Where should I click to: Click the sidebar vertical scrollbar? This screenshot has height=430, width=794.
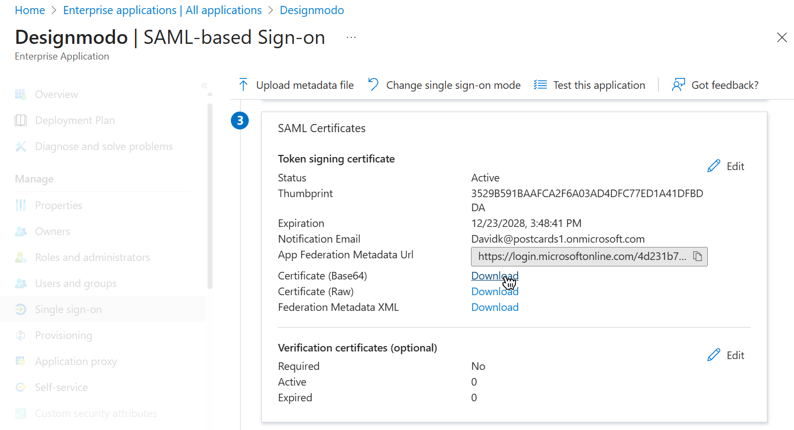(210, 196)
